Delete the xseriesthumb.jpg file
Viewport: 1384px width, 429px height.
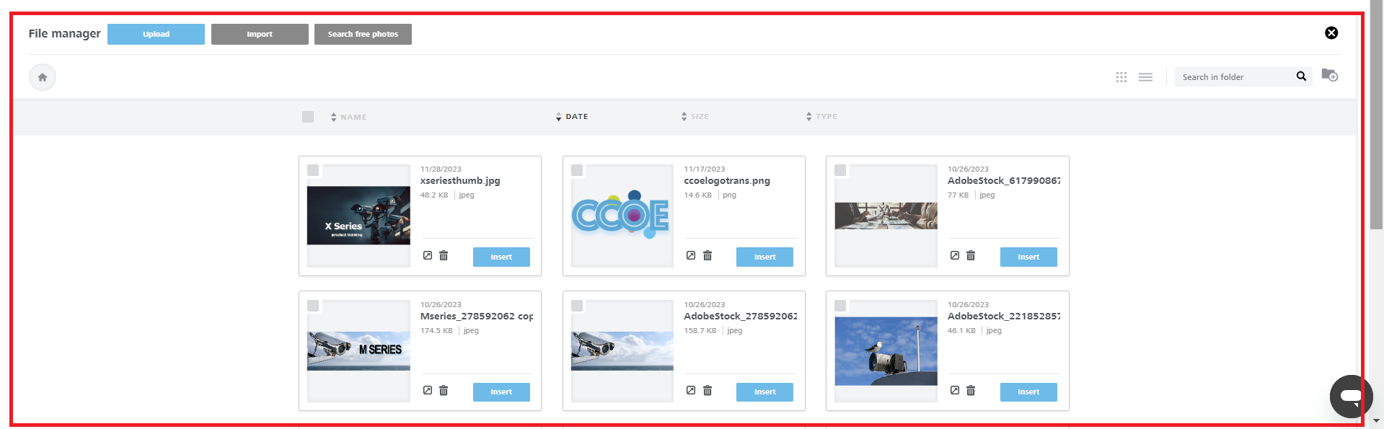[x=444, y=256]
